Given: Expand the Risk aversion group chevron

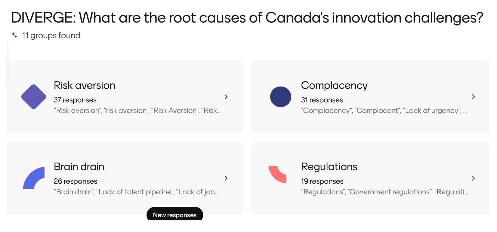Looking at the screenshot, I should coord(226,97).
